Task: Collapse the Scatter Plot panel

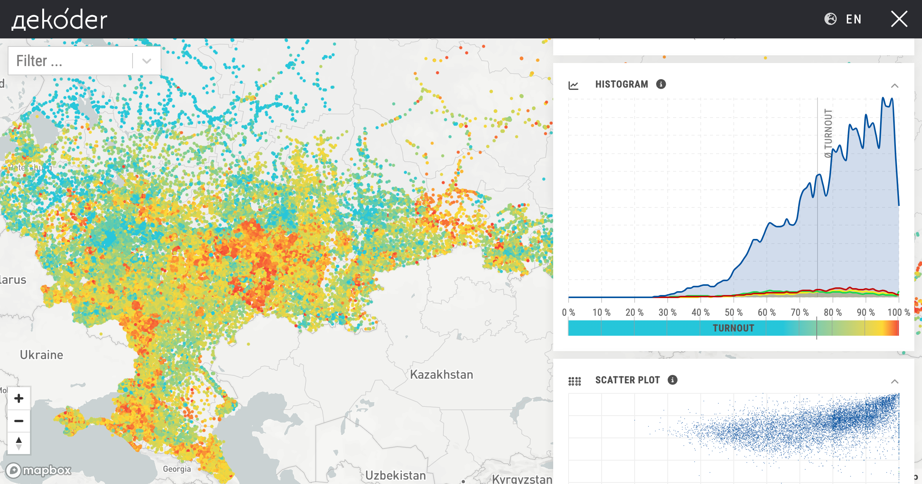Action: click(895, 381)
